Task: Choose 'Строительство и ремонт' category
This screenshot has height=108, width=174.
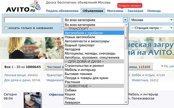Action: point(94,66)
